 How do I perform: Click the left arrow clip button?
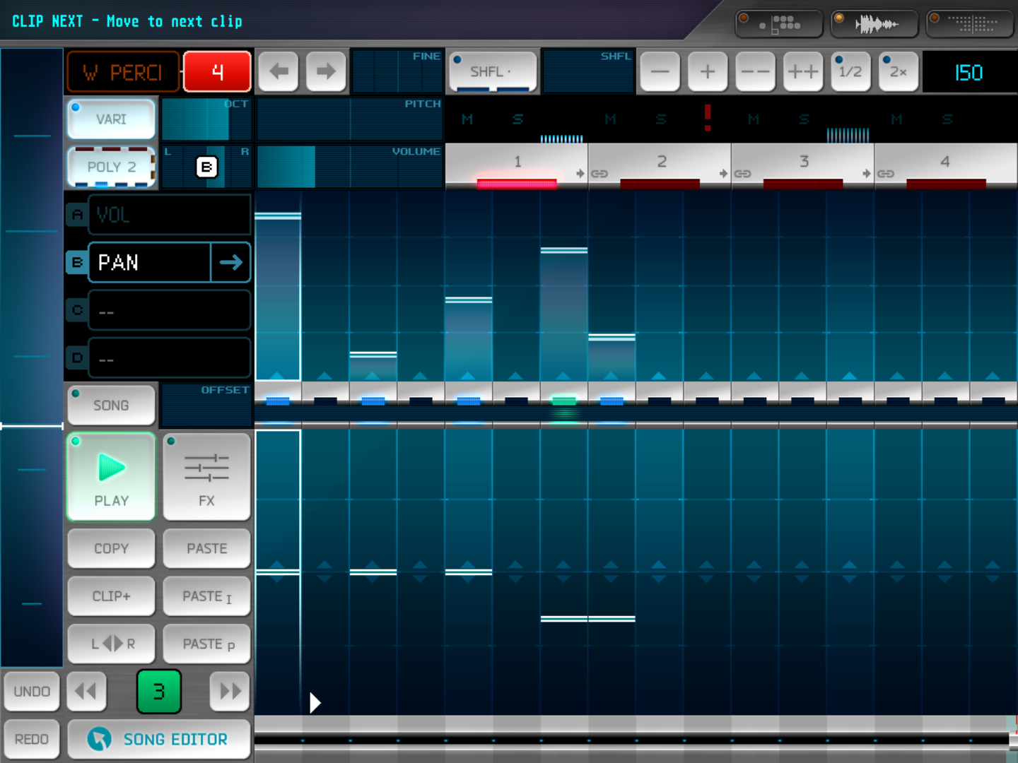point(279,71)
